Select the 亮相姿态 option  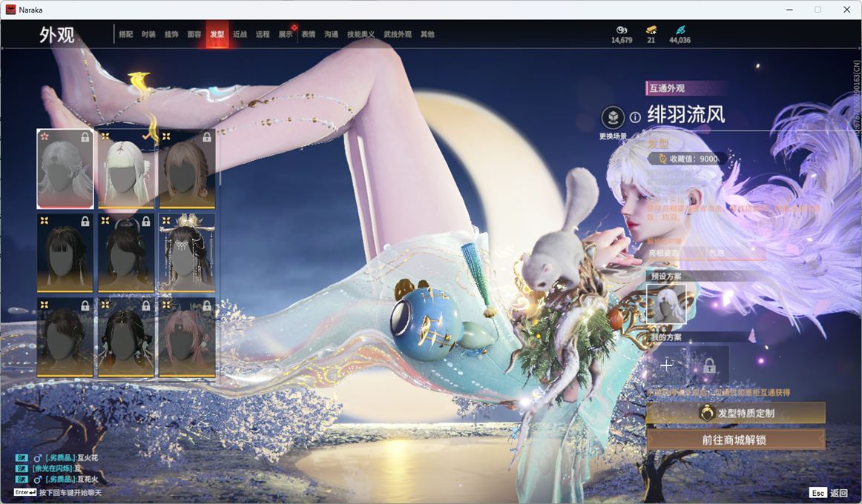(x=663, y=253)
